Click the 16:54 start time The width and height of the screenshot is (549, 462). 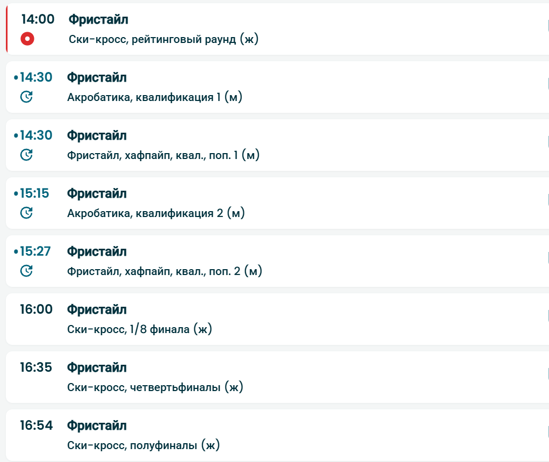pyautogui.click(x=37, y=425)
